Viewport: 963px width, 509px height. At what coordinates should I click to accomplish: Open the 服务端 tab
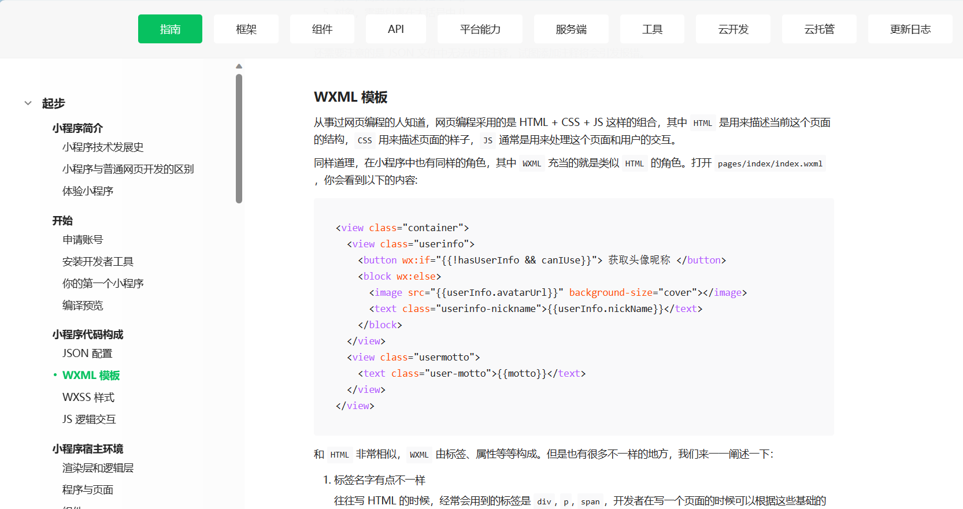[571, 29]
